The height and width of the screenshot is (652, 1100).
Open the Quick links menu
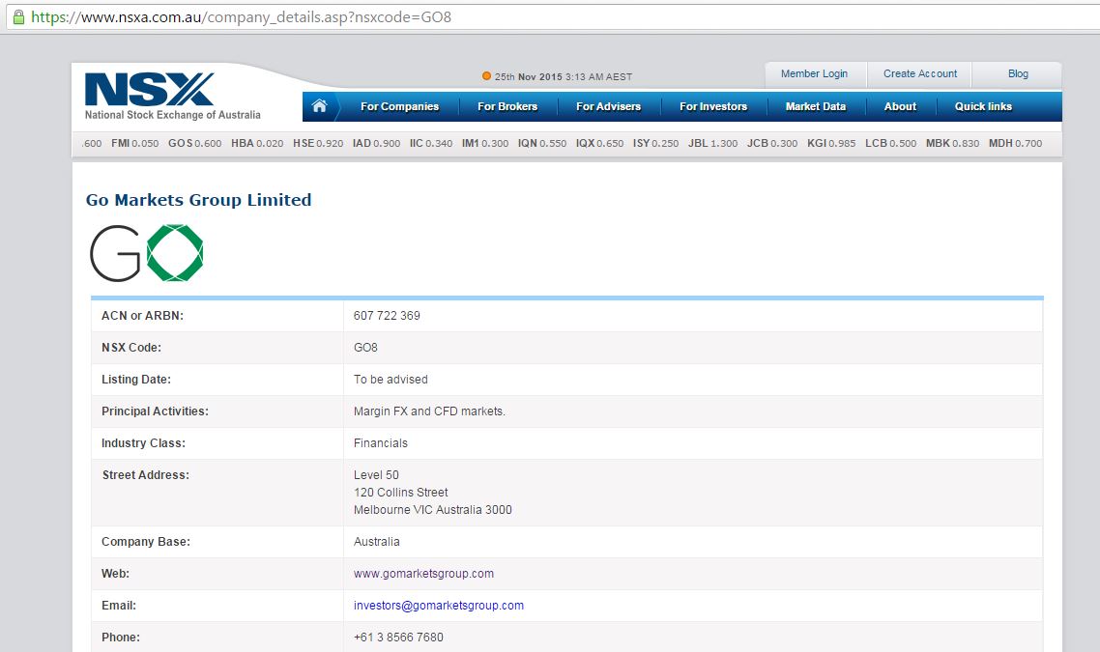click(983, 106)
